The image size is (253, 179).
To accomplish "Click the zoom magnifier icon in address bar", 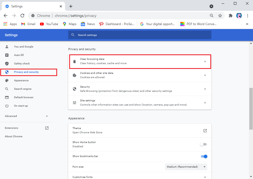I will click(212, 16).
